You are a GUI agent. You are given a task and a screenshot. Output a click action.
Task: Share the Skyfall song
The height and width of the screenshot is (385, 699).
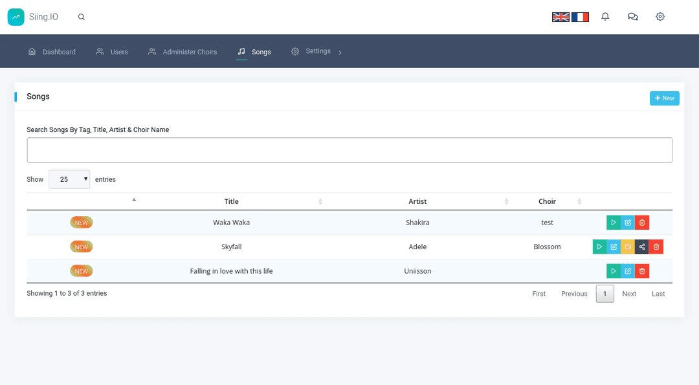pyautogui.click(x=642, y=247)
